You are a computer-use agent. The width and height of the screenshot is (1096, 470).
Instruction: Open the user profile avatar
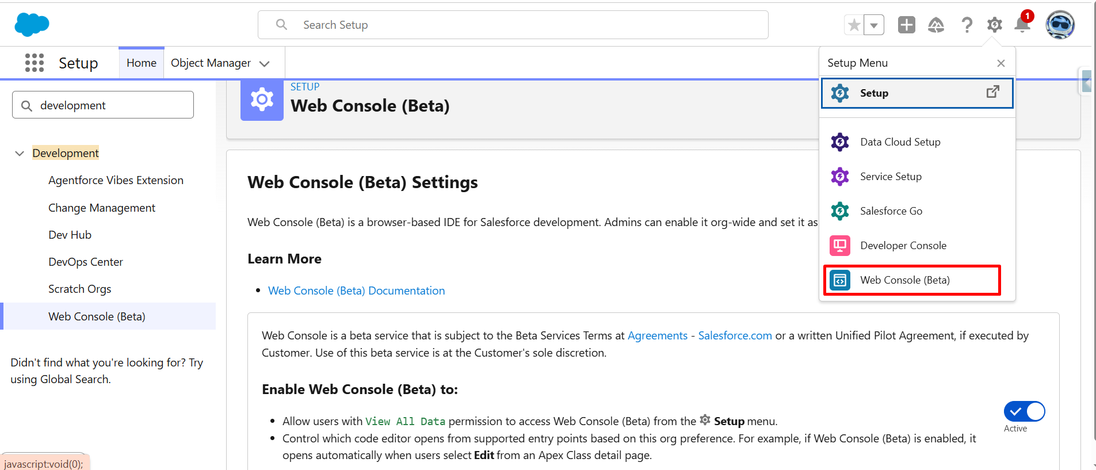pos(1060,25)
